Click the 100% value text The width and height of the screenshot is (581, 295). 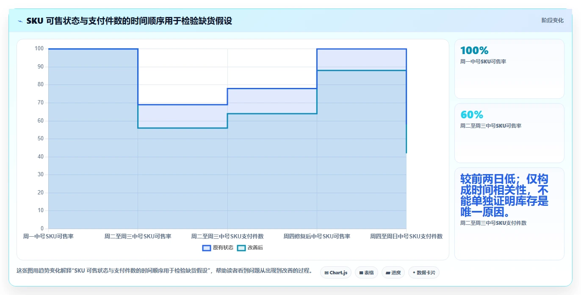click(x=474, y=50)
